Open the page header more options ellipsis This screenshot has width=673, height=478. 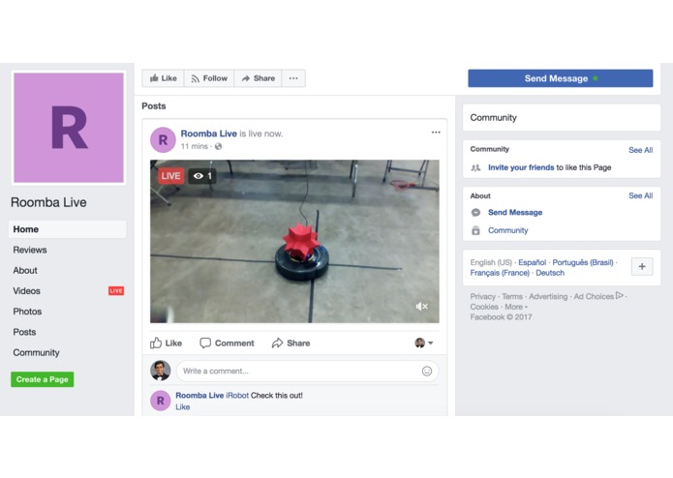click(x=293, y=78)
